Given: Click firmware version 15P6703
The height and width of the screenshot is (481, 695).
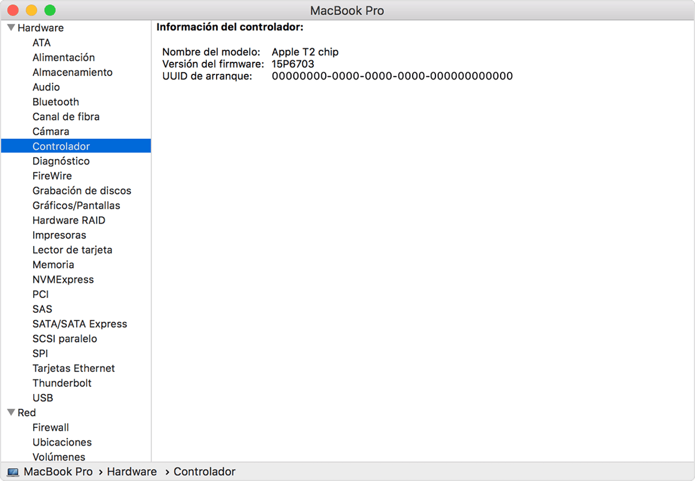Looking at the screenshot, I should point(293,64).
